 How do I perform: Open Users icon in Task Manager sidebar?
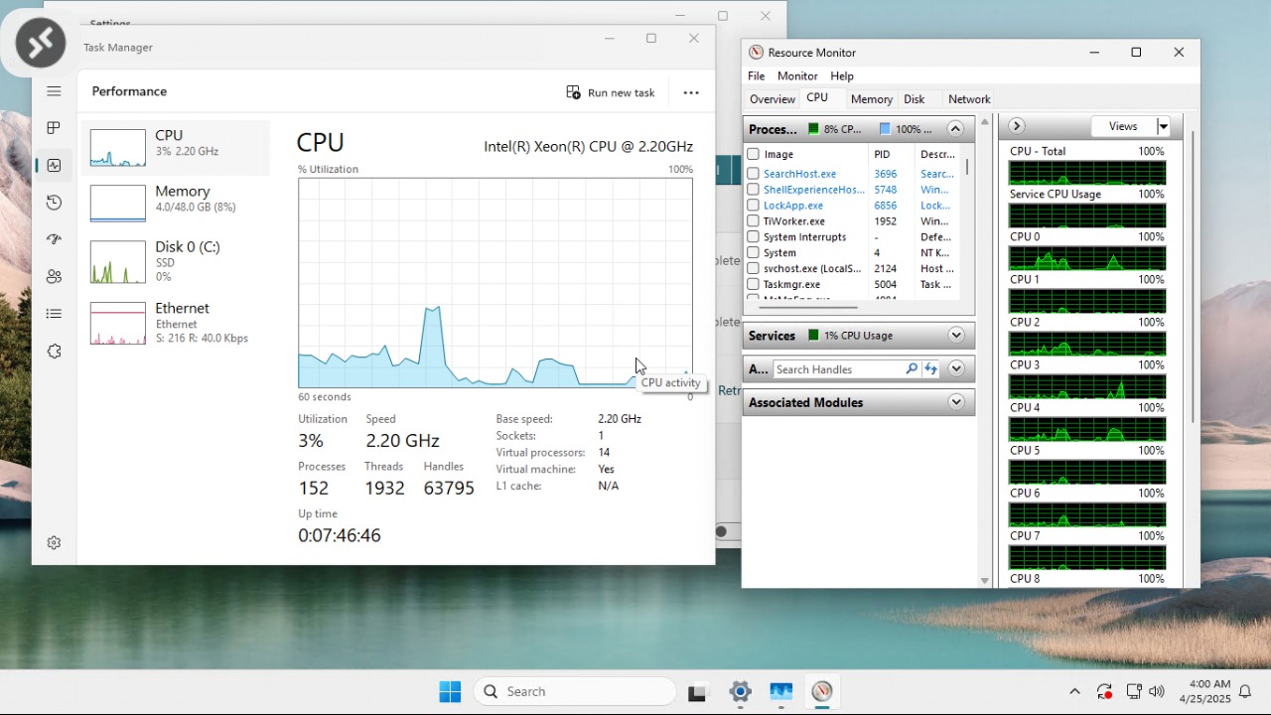54,277
